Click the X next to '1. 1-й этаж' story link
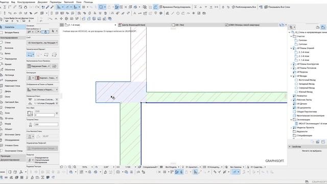The width and height of the screenshot is (327, 184). (x=57, y=103)
